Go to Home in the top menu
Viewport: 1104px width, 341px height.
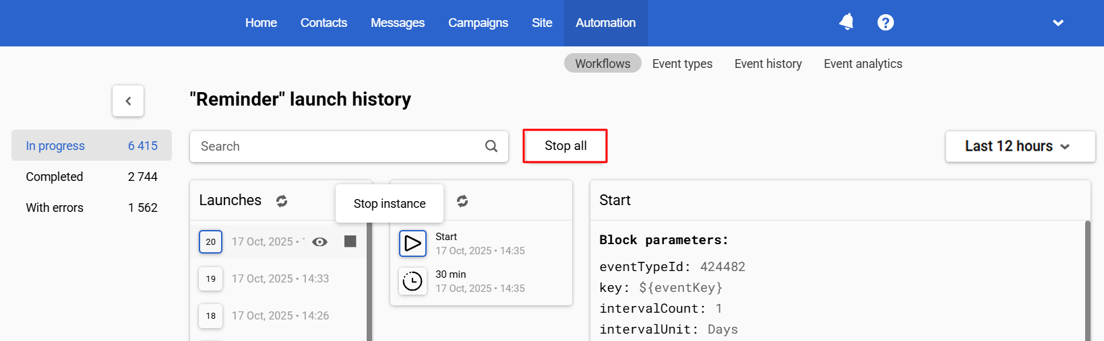(x=261, y=23)
